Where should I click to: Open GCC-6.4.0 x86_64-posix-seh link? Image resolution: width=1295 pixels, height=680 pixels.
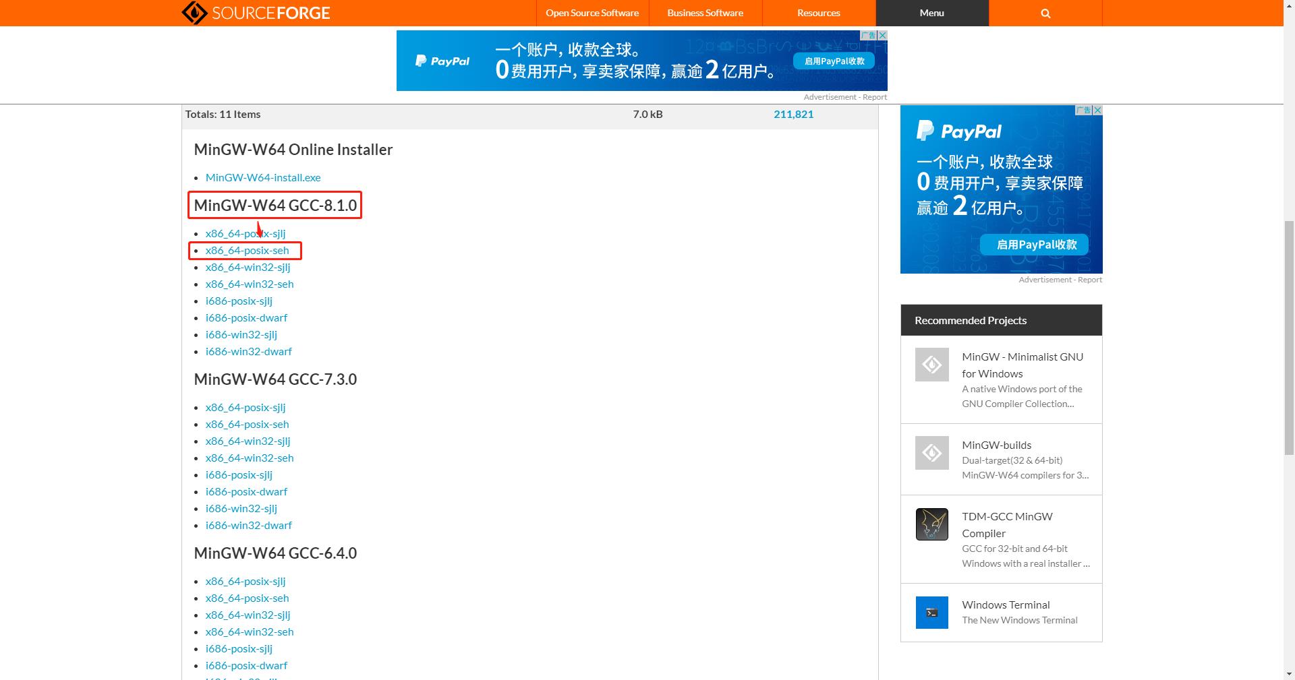[x=247, y=598]
